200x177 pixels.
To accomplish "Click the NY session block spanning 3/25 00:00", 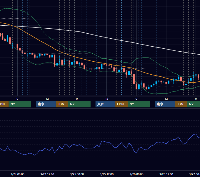I will (x=79, y=104).
